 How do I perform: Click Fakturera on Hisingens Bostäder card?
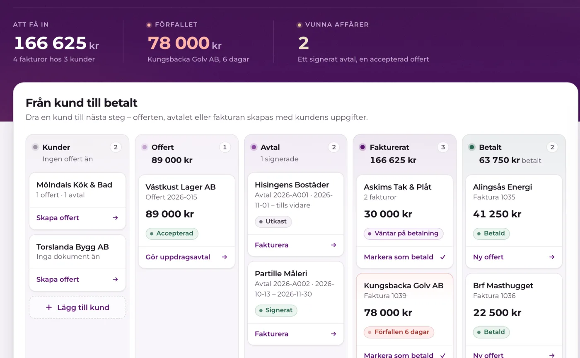[x=296, y=245]
